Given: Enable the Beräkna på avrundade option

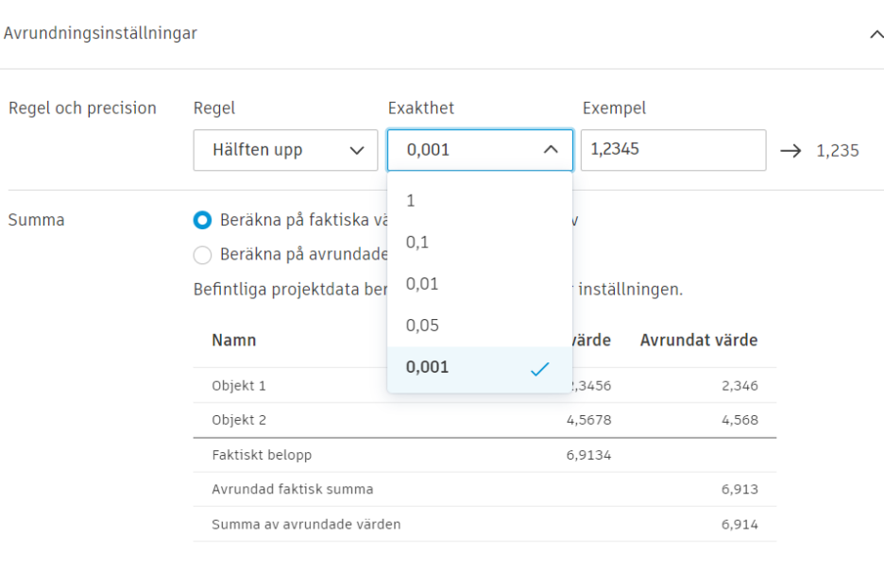Looking at the screenshot, I should point(201,254).
